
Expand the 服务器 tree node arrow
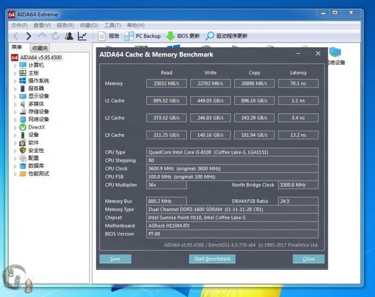[15, 89]
